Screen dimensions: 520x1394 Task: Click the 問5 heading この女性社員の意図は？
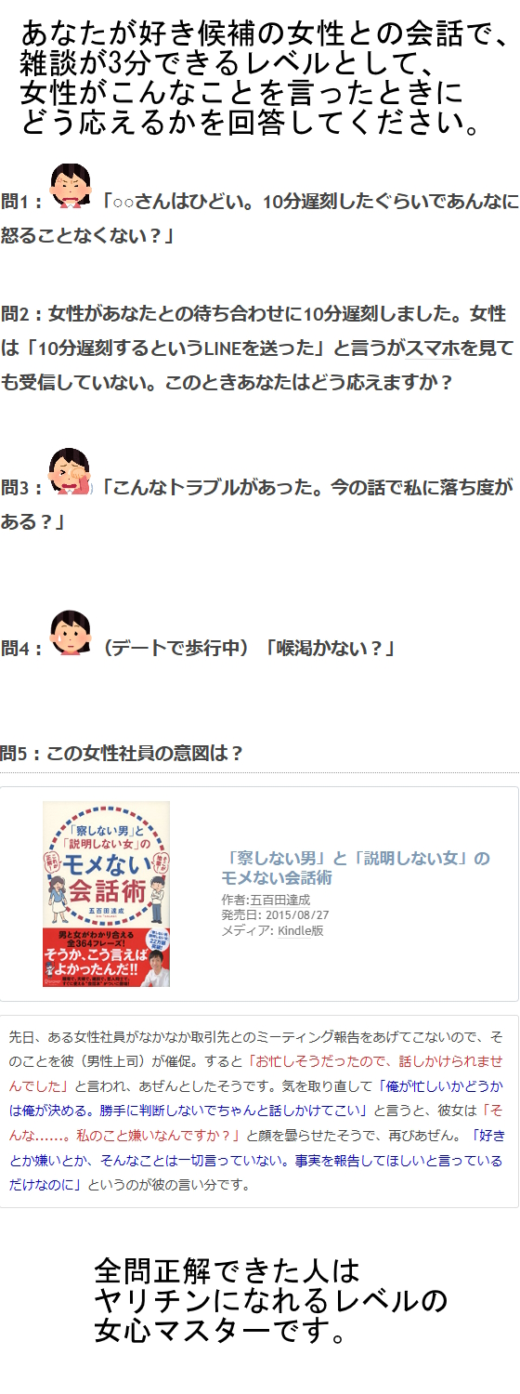pos(121,753)
